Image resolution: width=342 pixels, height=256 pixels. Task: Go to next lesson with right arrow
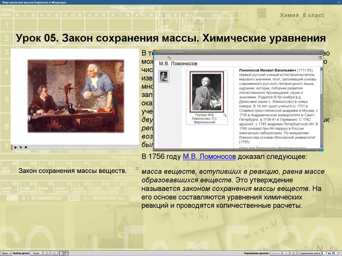coord(55,253)
